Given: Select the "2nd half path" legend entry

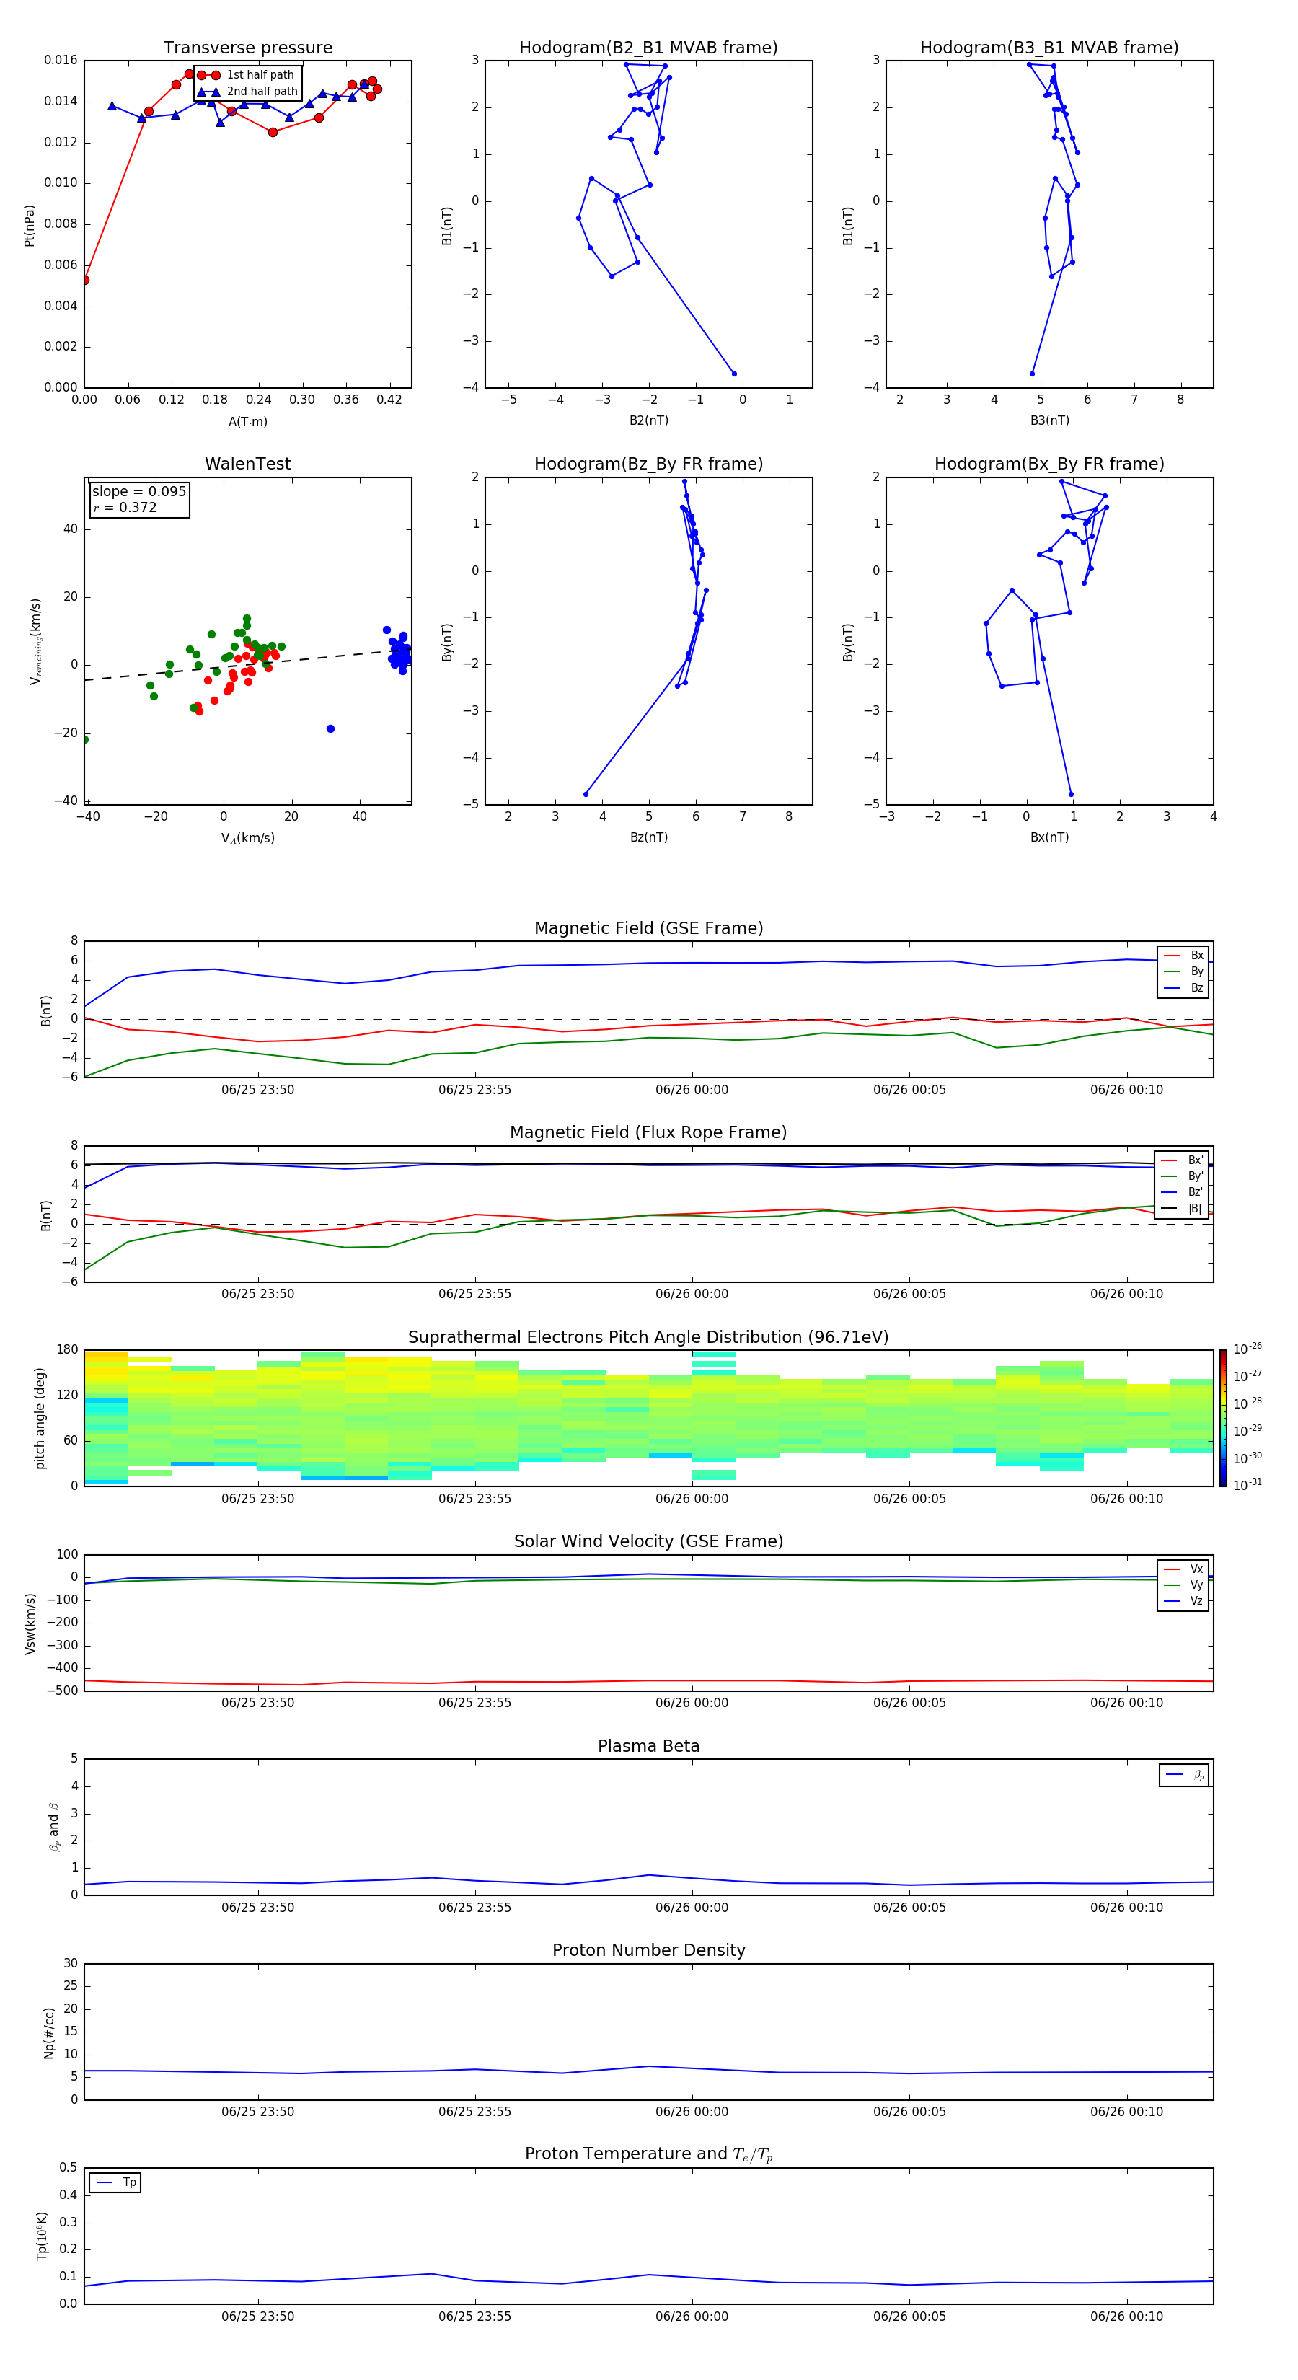Looking at the screenshot, I should [247, 92].
